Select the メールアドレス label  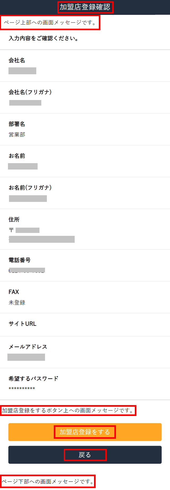28,347
